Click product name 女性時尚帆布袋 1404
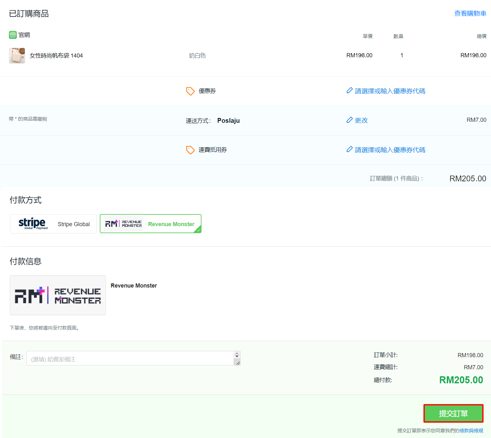 (x=56, y=56)
